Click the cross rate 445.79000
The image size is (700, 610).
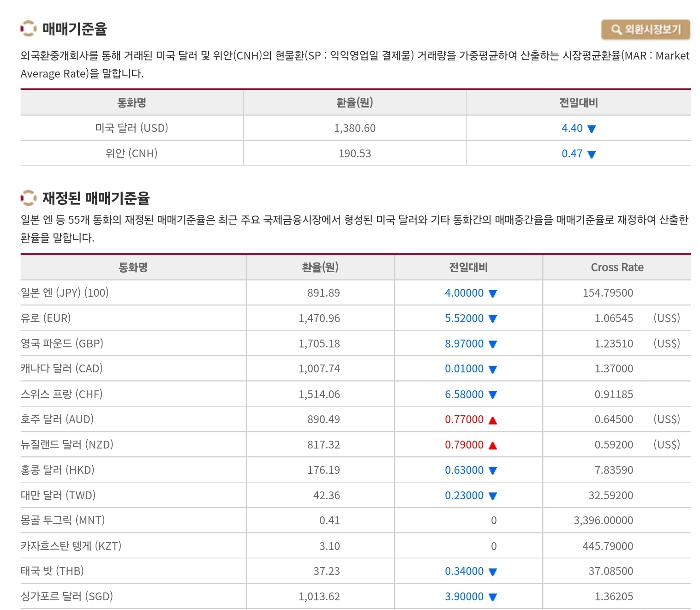[x=608, y=546]
